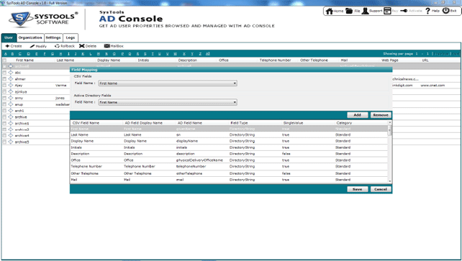Check the box for archive5 user

coord(4,142)
